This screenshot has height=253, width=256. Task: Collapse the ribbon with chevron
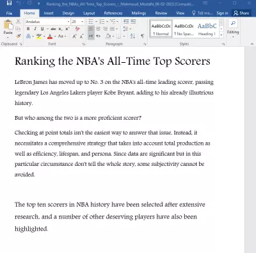point(252,44)
